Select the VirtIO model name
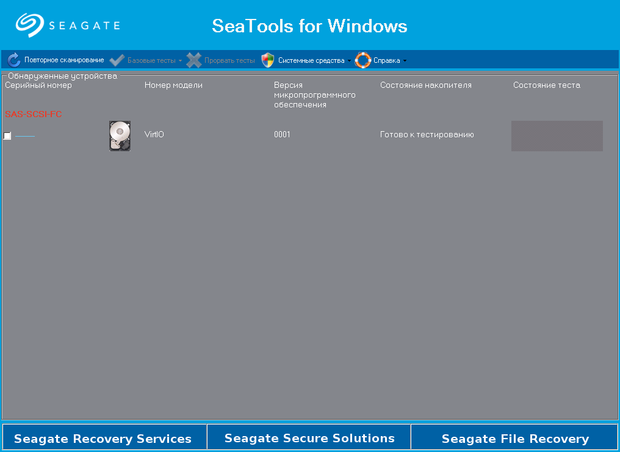This screenshot has height=452, width=620. tap(154, 135)
